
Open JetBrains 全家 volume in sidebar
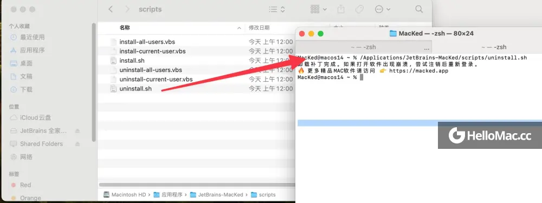click(43, 131)
